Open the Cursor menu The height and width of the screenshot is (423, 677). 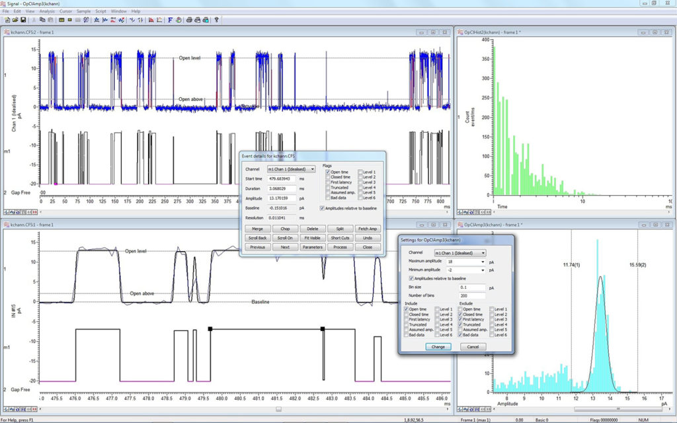coord(66,11)
